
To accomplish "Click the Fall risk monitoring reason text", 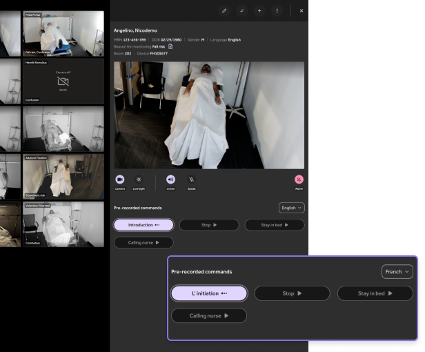I will 159,47.
